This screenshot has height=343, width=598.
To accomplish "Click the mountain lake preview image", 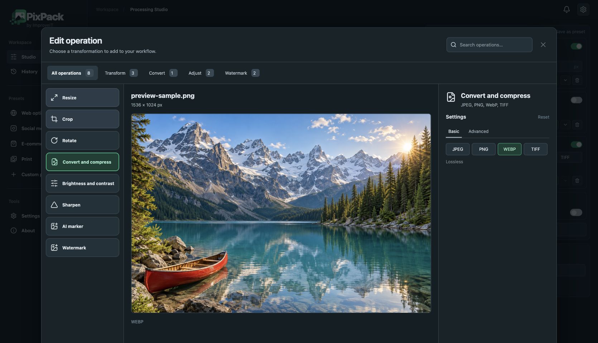I will tap(281, 213).
